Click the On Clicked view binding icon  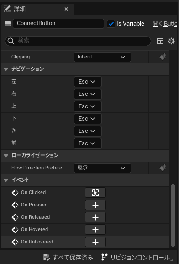coord(95,193)
